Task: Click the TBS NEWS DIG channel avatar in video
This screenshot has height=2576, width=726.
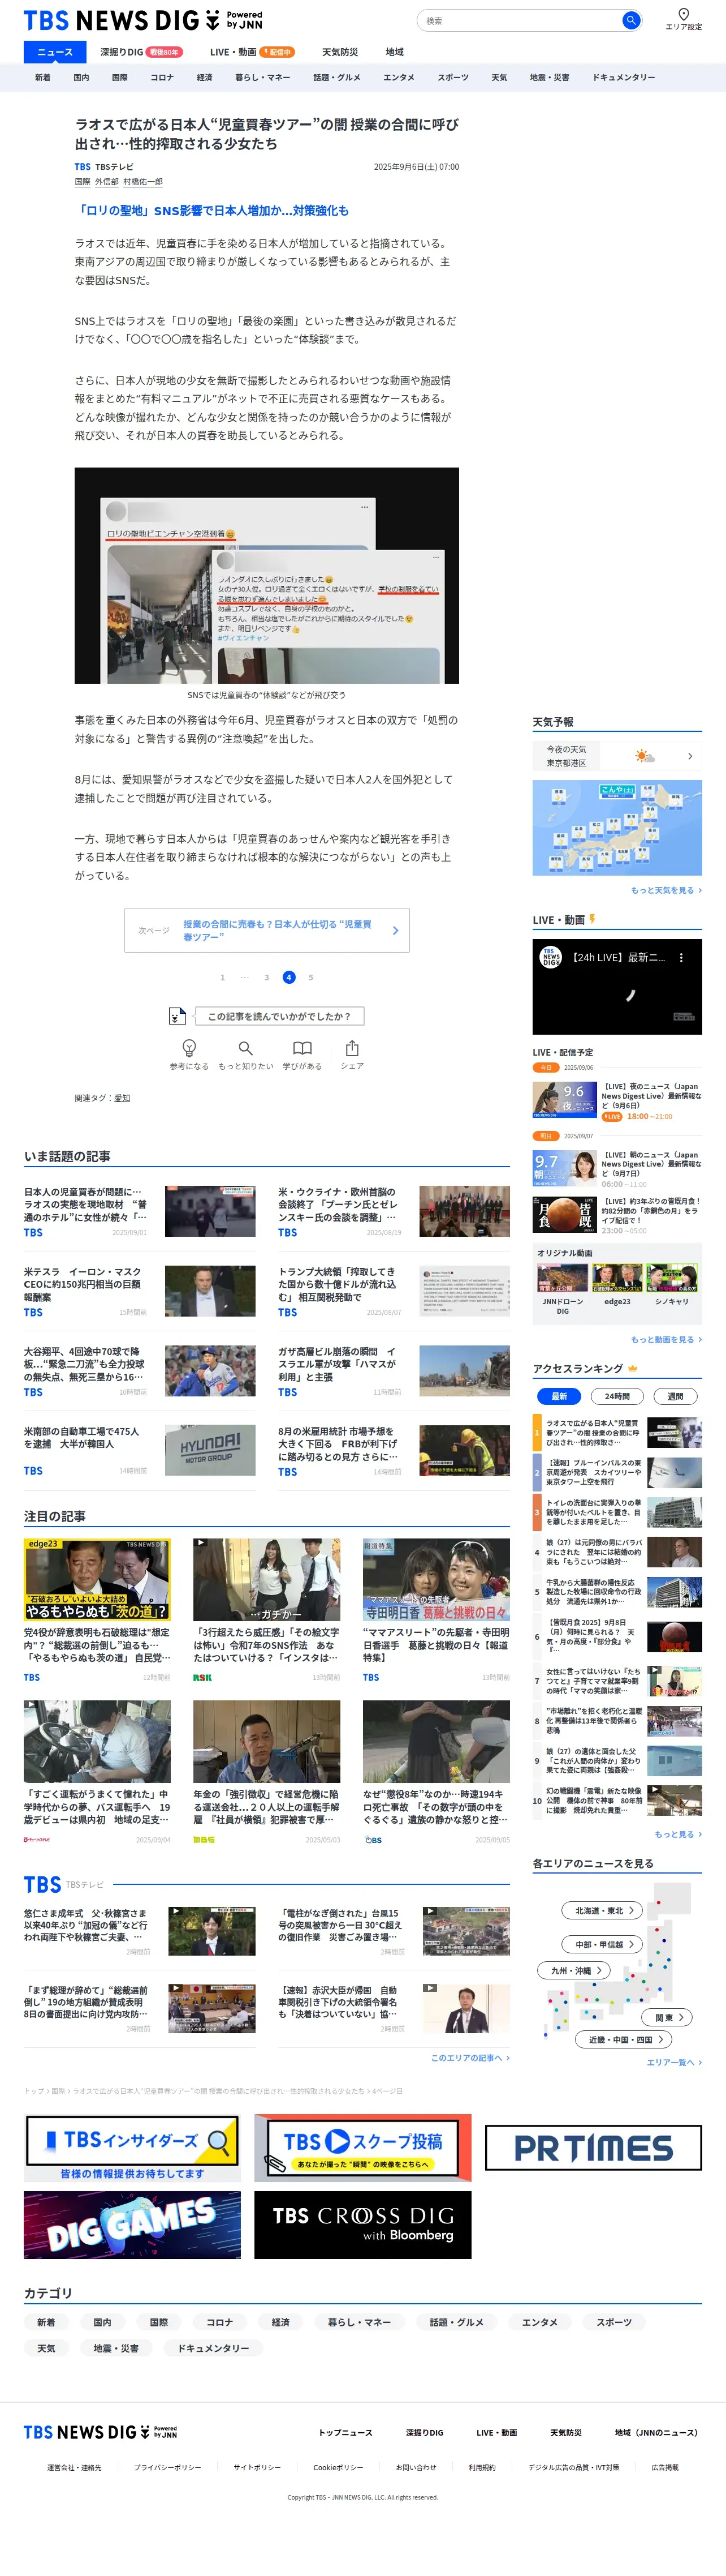Action: pyautogui.click(x=550, y=957)
